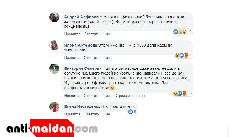229x137 pixels.
Task: Open reactions with 13 count on Семерня's comment
Action: point(182,93)
